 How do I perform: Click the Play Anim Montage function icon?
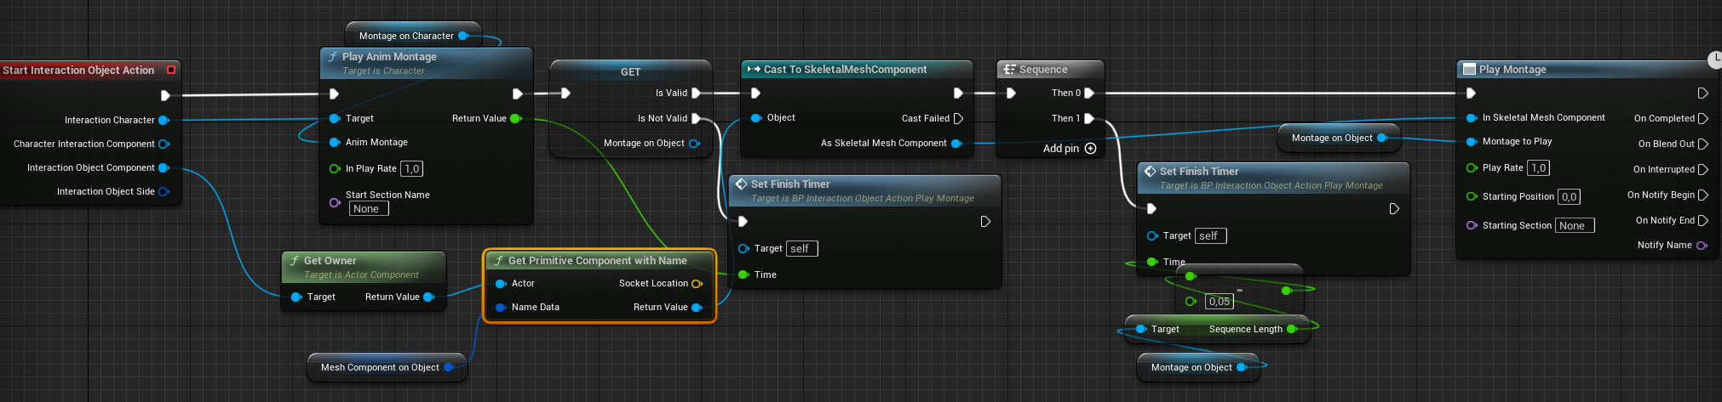(332, 57)
